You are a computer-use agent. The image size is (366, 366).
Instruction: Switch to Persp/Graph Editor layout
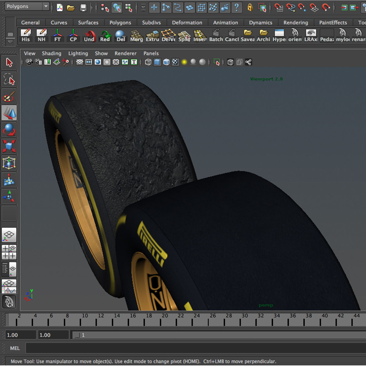click(9, 286)
